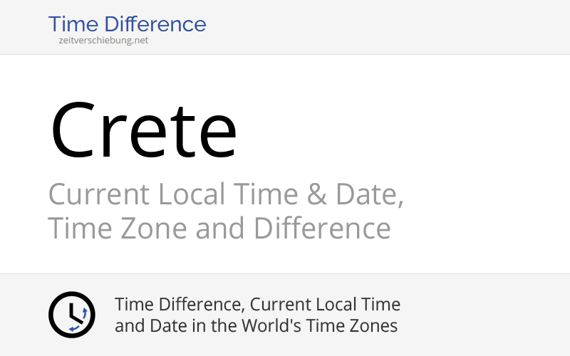570x356 pixels.
Task: Click the gray "Time Zone and Difference" subtitle line
Action: pyautogui.click(x=219, y=229)
